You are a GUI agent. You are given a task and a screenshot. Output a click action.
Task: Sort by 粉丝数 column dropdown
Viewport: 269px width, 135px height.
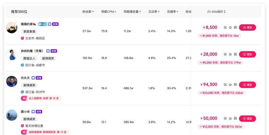pyautogui.click(x=88, y=11)
